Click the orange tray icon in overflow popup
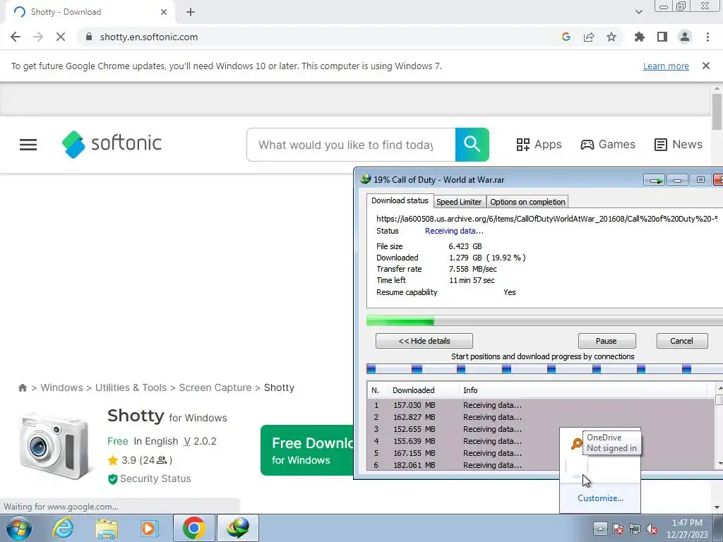Viewport: 723px width, 542px height. pyautogui.click(x=576, y=444)
